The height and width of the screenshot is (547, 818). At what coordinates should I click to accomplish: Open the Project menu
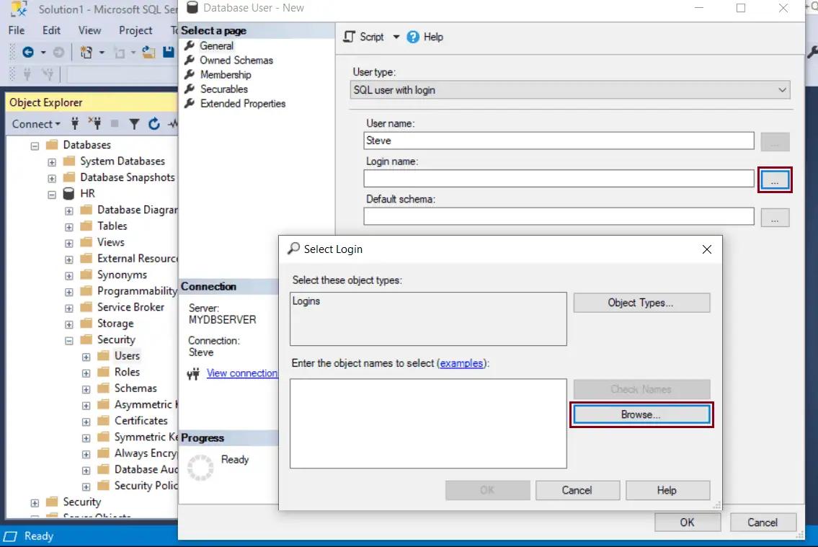click(x=135, y=30)
